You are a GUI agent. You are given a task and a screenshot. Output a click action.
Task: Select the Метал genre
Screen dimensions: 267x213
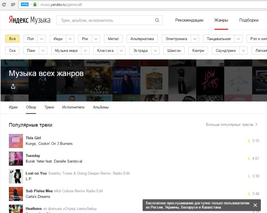113,39
